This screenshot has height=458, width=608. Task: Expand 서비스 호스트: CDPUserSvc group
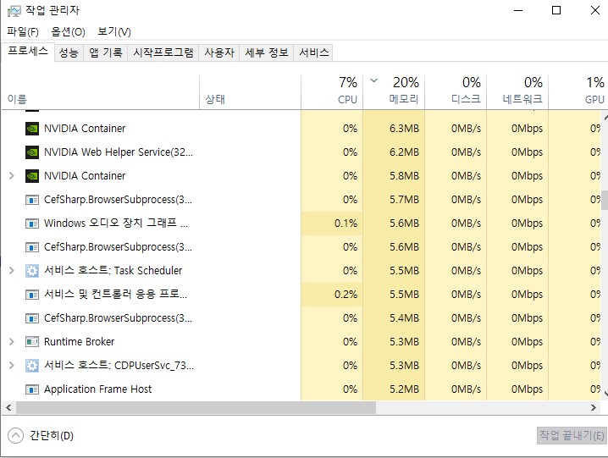[x=12, y=366]
